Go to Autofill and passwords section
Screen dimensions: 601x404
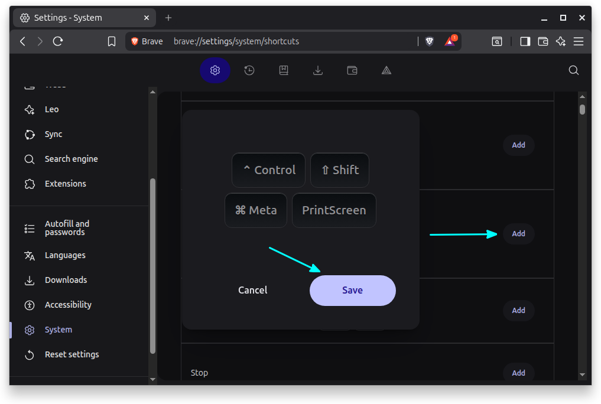pos(67,228)
